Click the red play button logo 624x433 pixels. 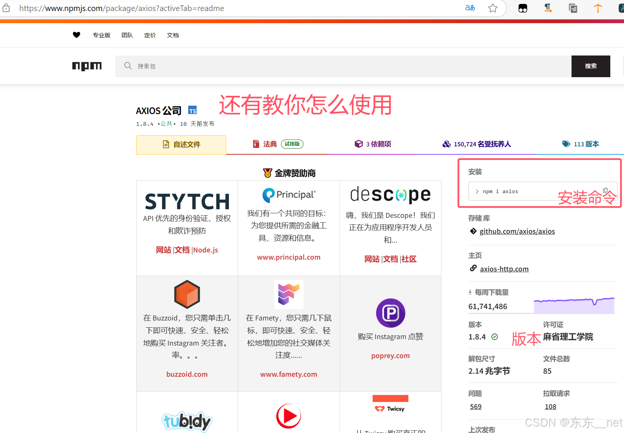tap(289, 416)
